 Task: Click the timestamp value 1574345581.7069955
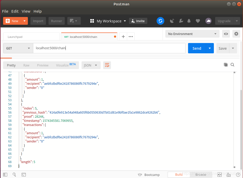pyautogui.click(x=58, y=121)
